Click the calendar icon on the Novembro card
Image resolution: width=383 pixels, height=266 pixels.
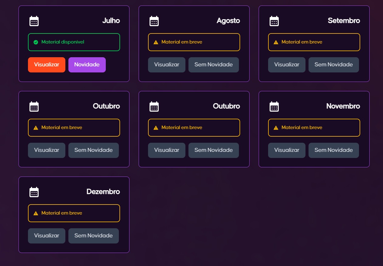pyautogui.click(x=274, y=107)
